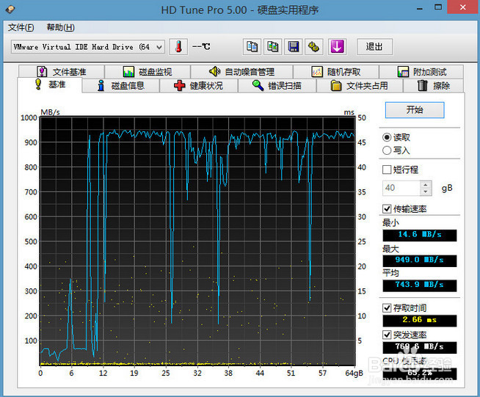Switch to the 文件夹占用 tab

(x=360, y=85)
